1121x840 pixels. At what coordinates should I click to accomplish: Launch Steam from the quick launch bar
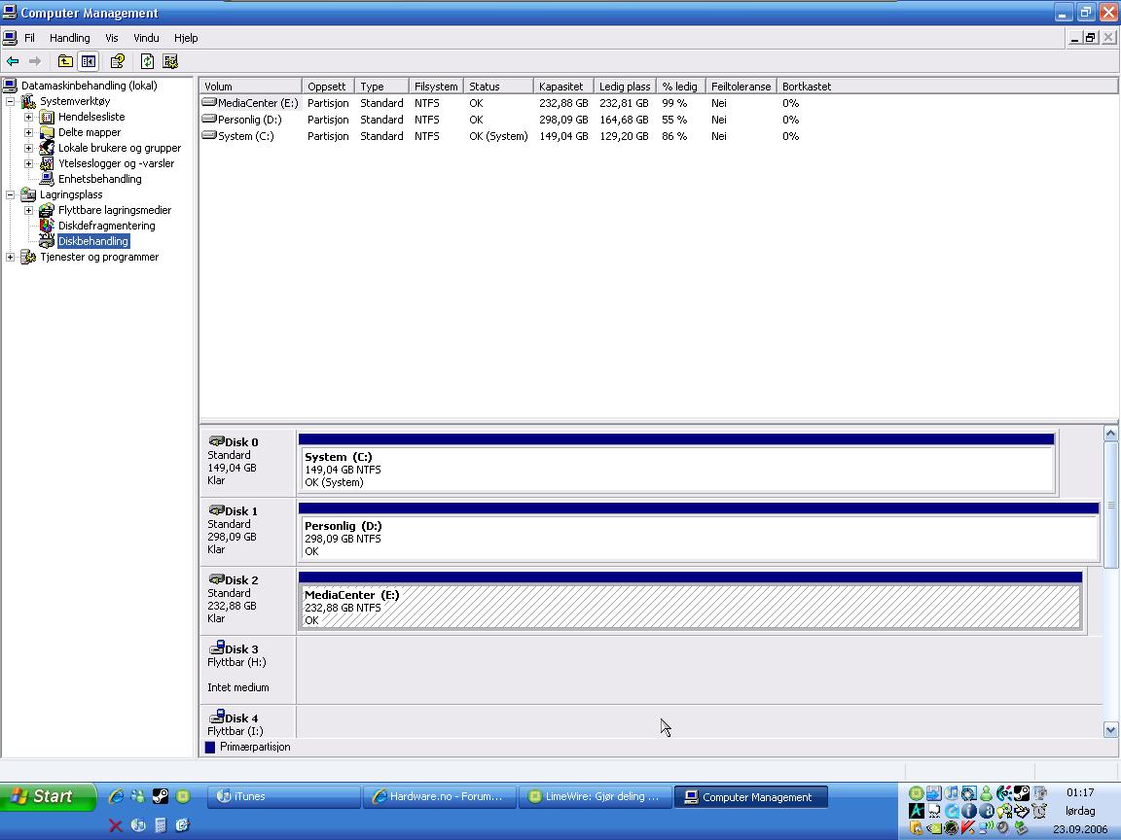click(161, 796)
